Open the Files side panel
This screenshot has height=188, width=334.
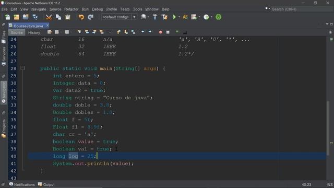click(x=4, y=37)
